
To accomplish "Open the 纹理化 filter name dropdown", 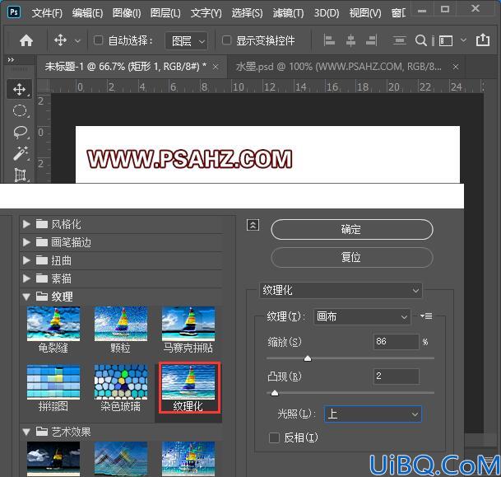I will (341, 291).
